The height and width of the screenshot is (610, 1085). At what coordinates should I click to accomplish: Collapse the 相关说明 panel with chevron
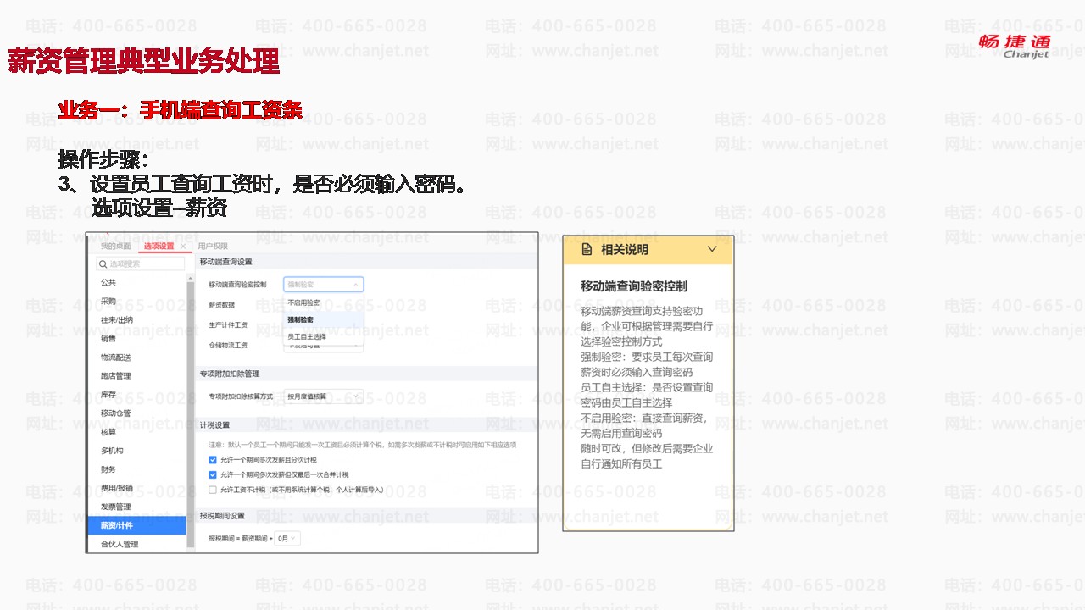(x=712, y=249)
